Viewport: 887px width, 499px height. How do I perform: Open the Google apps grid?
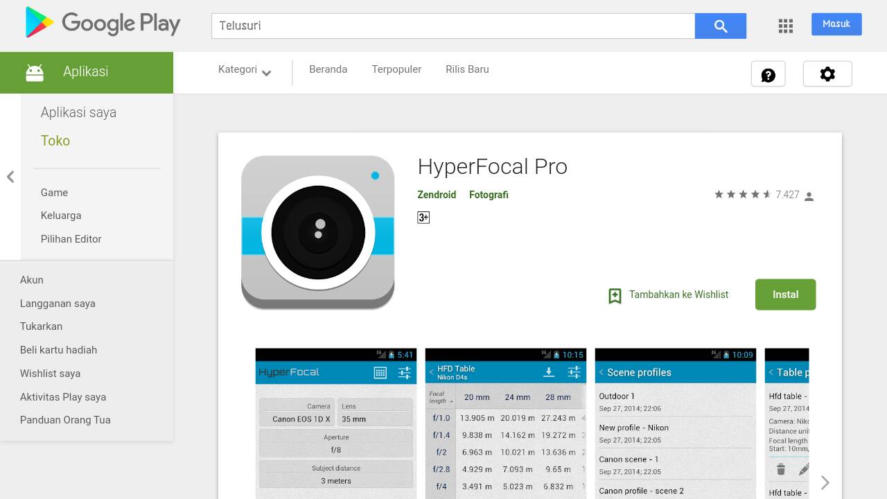pyautogui.click(x=785, y=26)
